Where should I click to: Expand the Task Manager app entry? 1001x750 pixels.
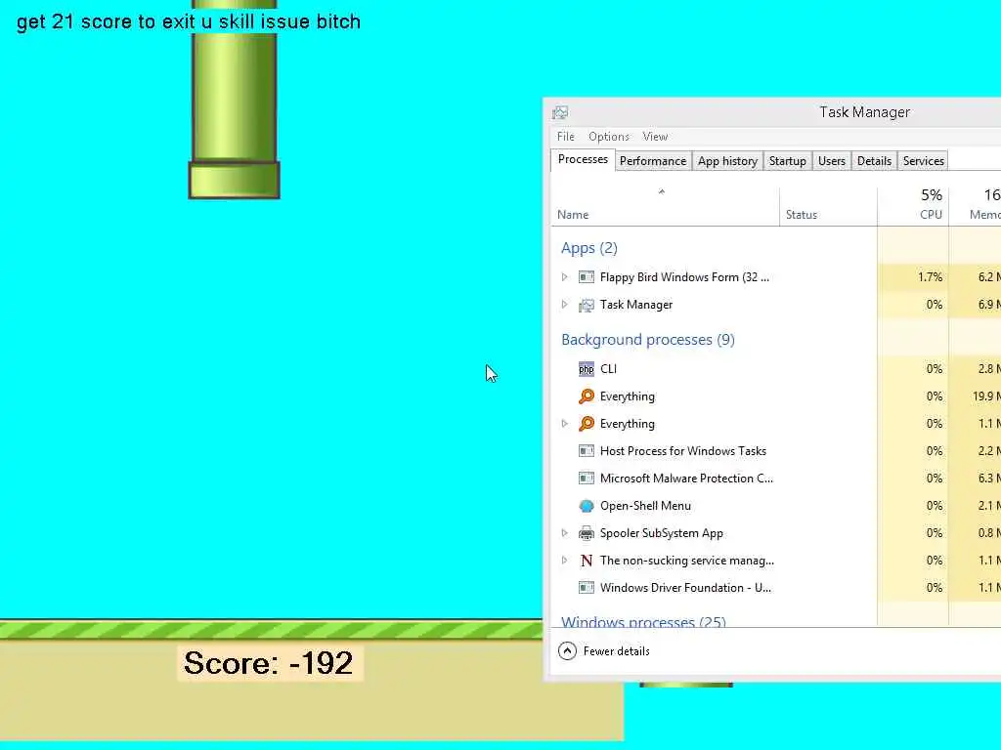click(564, 305)
